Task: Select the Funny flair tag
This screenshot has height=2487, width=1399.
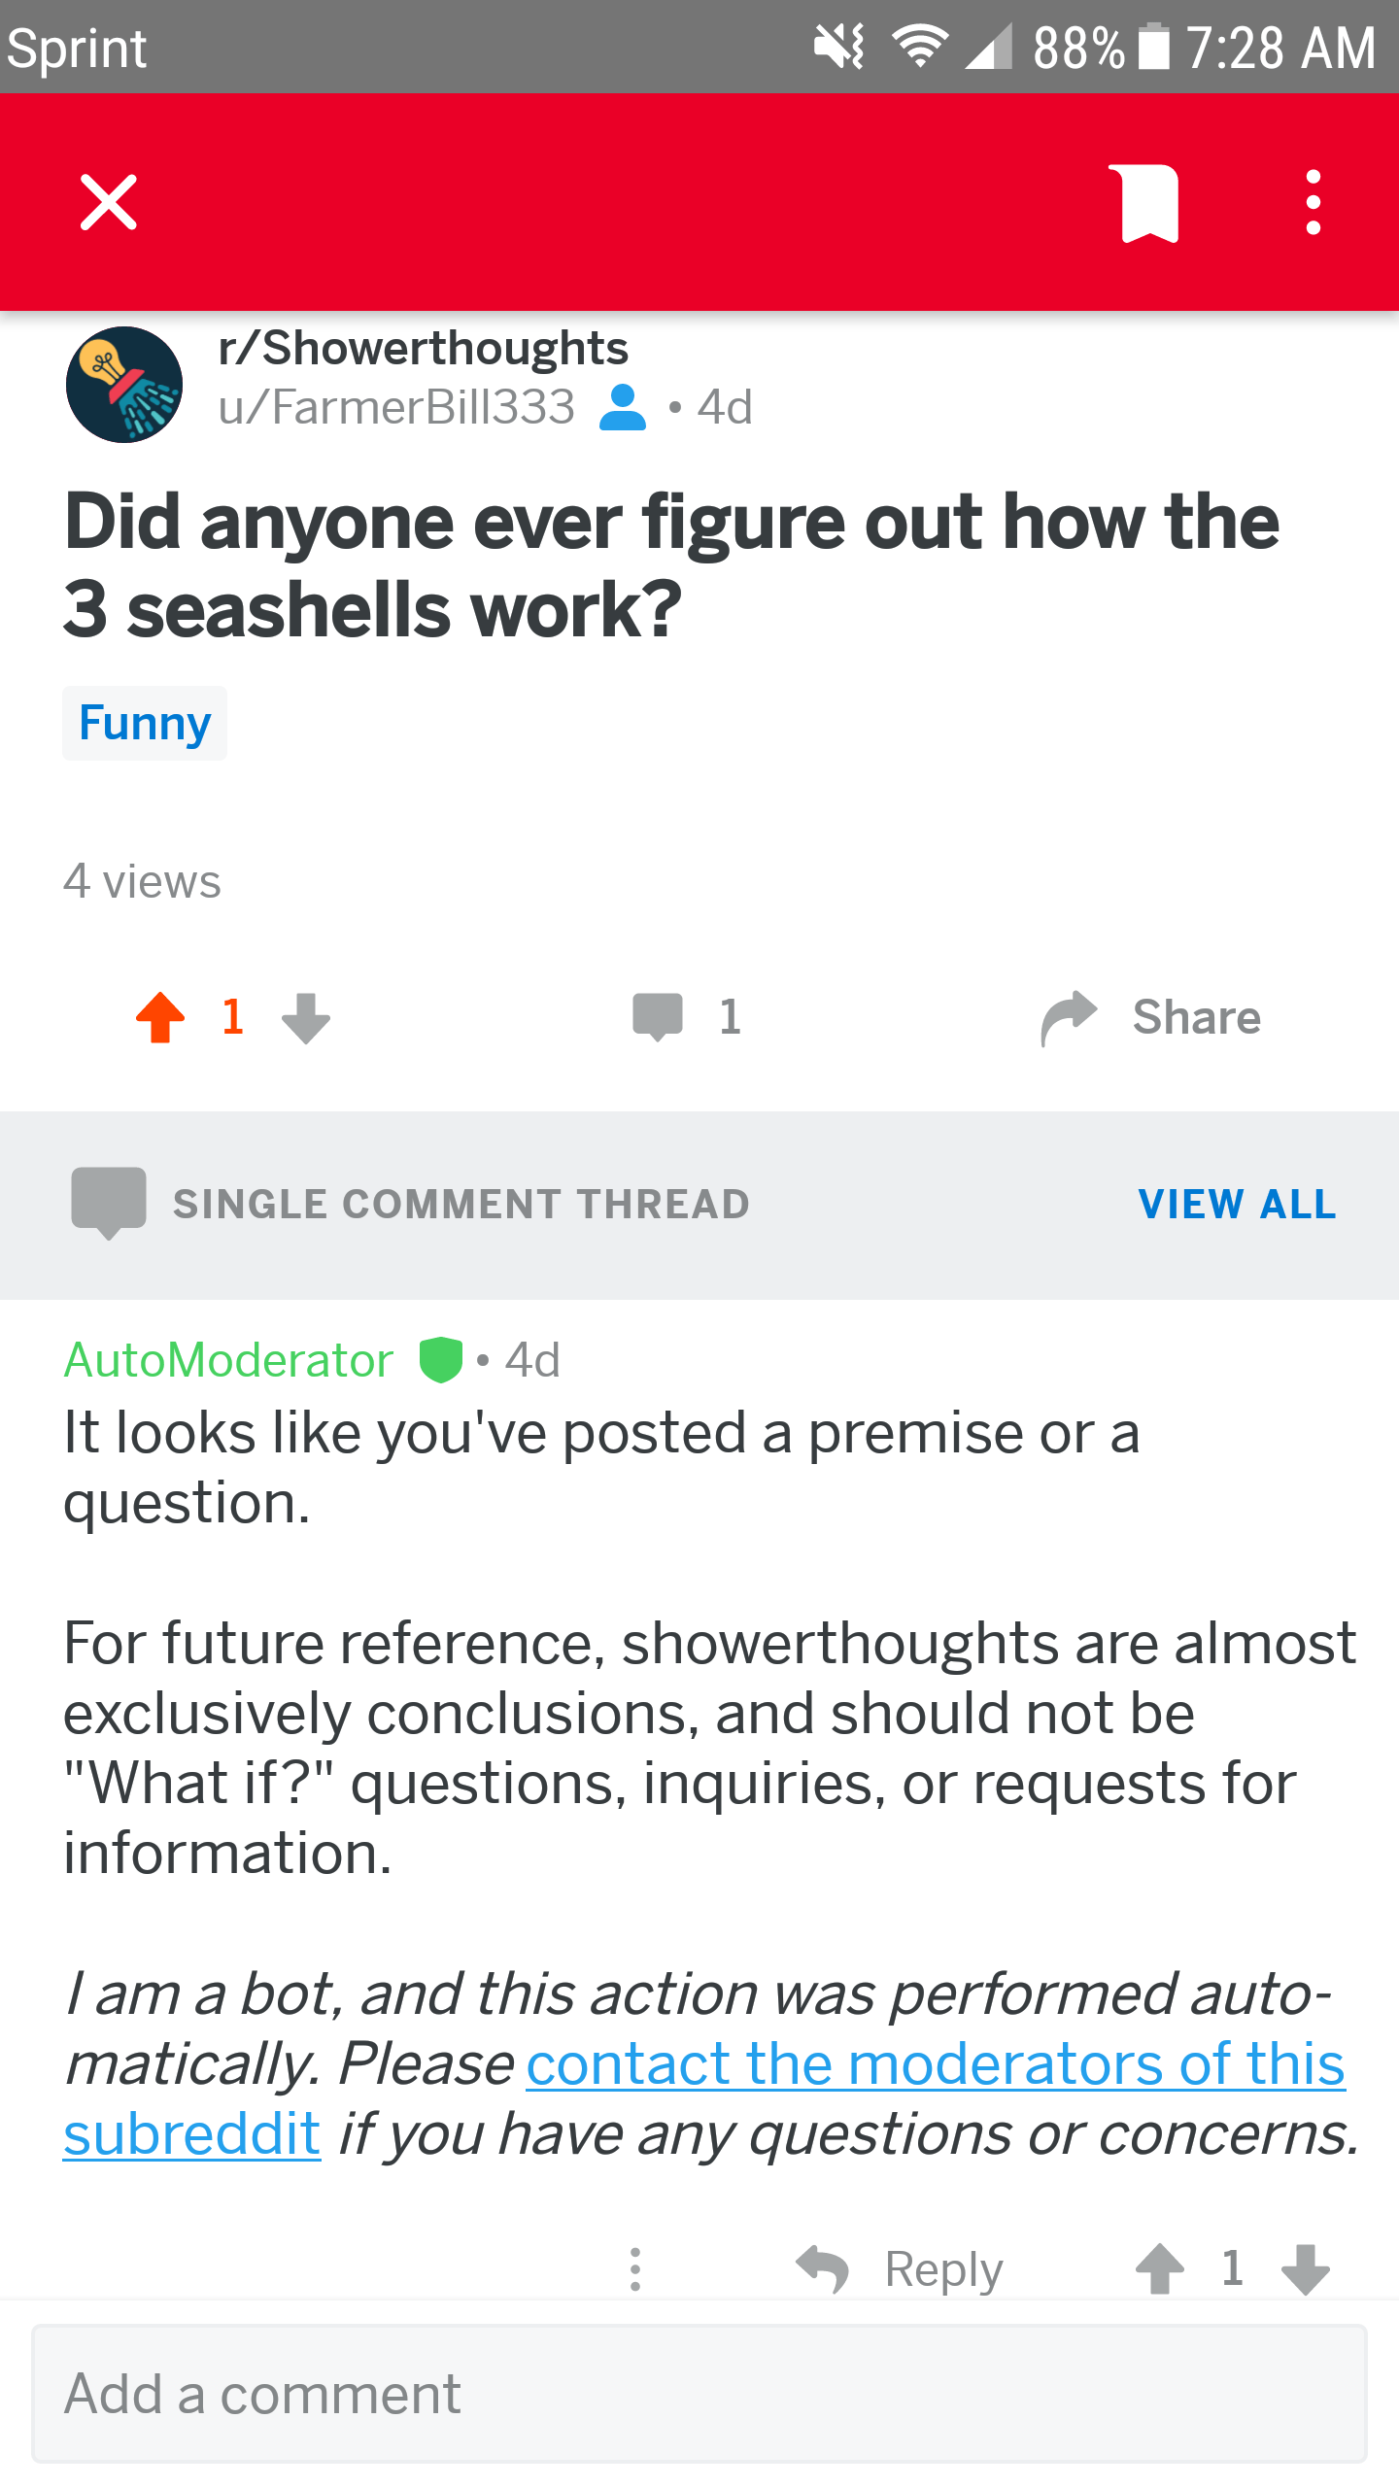Action: 144,722
